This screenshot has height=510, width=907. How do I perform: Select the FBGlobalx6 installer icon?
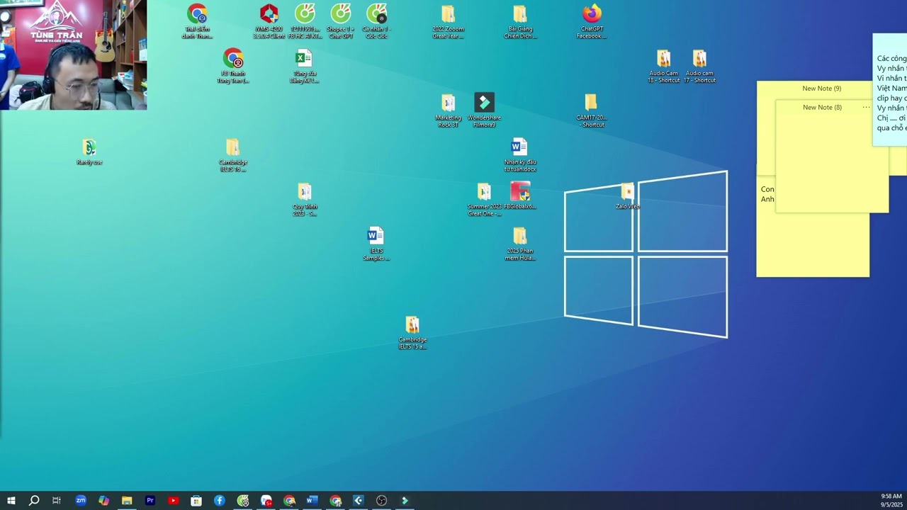[x=520, y=196]
